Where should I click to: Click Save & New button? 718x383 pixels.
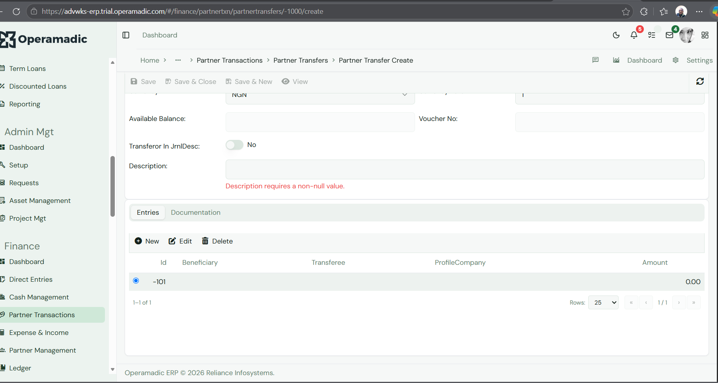pos(249,82)
